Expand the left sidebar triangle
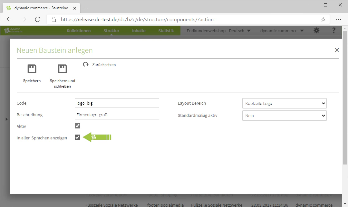Screen dimensions: 348x207 pyautogui.click(x=6, y=119)
